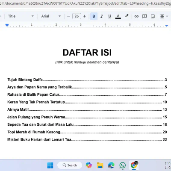Increase the font size

85,16
